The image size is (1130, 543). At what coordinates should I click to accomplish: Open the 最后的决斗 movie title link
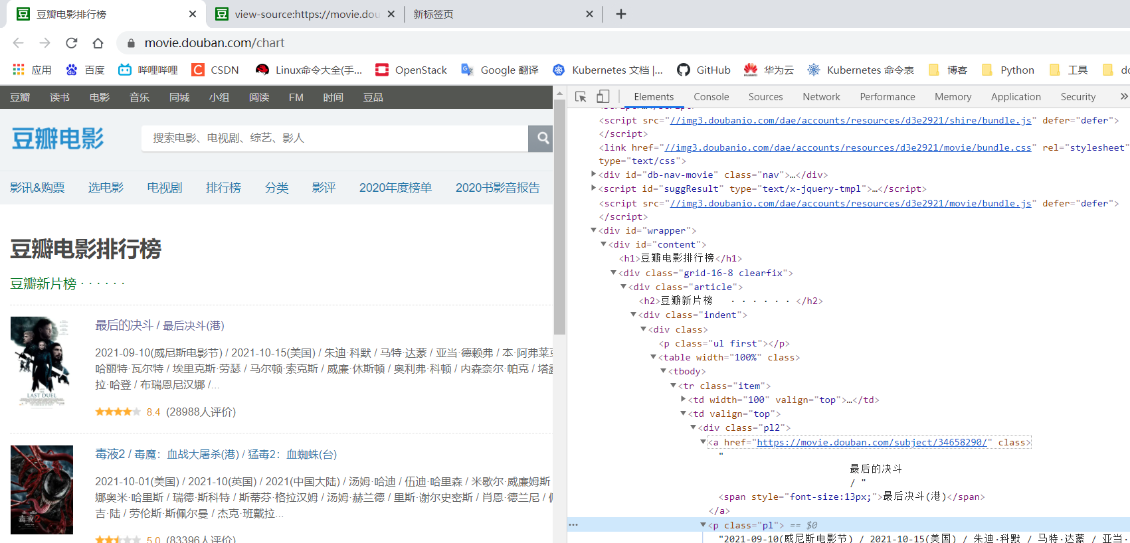tap(159, 325)
